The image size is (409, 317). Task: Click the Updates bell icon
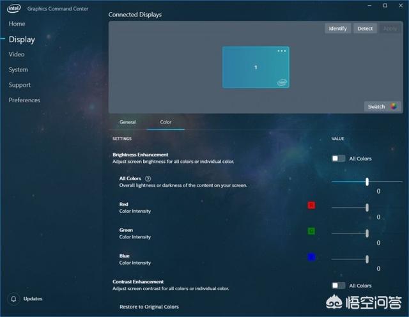pos(13,298)
